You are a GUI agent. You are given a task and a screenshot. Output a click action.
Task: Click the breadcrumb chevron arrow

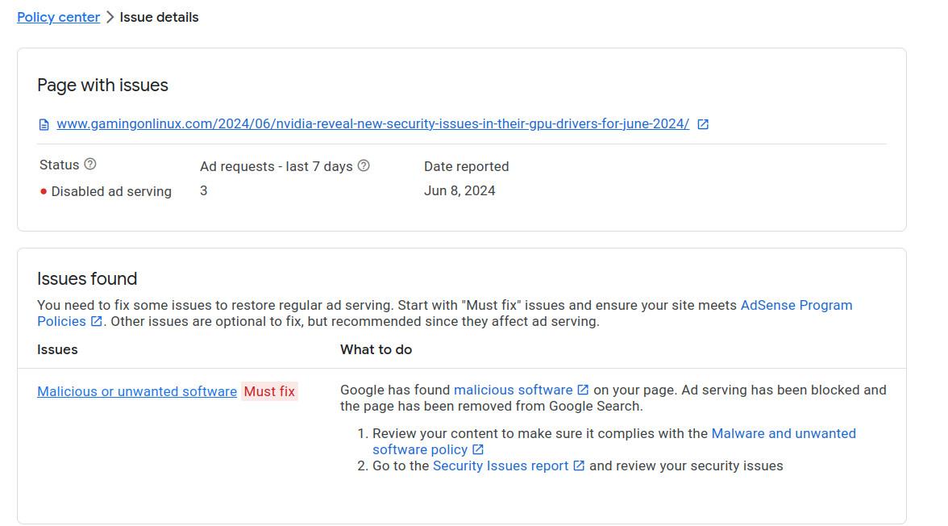point(110,17)
